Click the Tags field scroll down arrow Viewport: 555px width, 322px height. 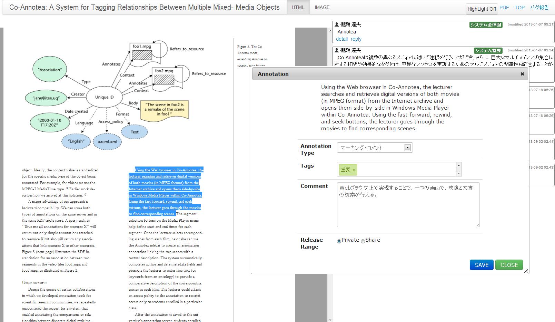(459, 173)
